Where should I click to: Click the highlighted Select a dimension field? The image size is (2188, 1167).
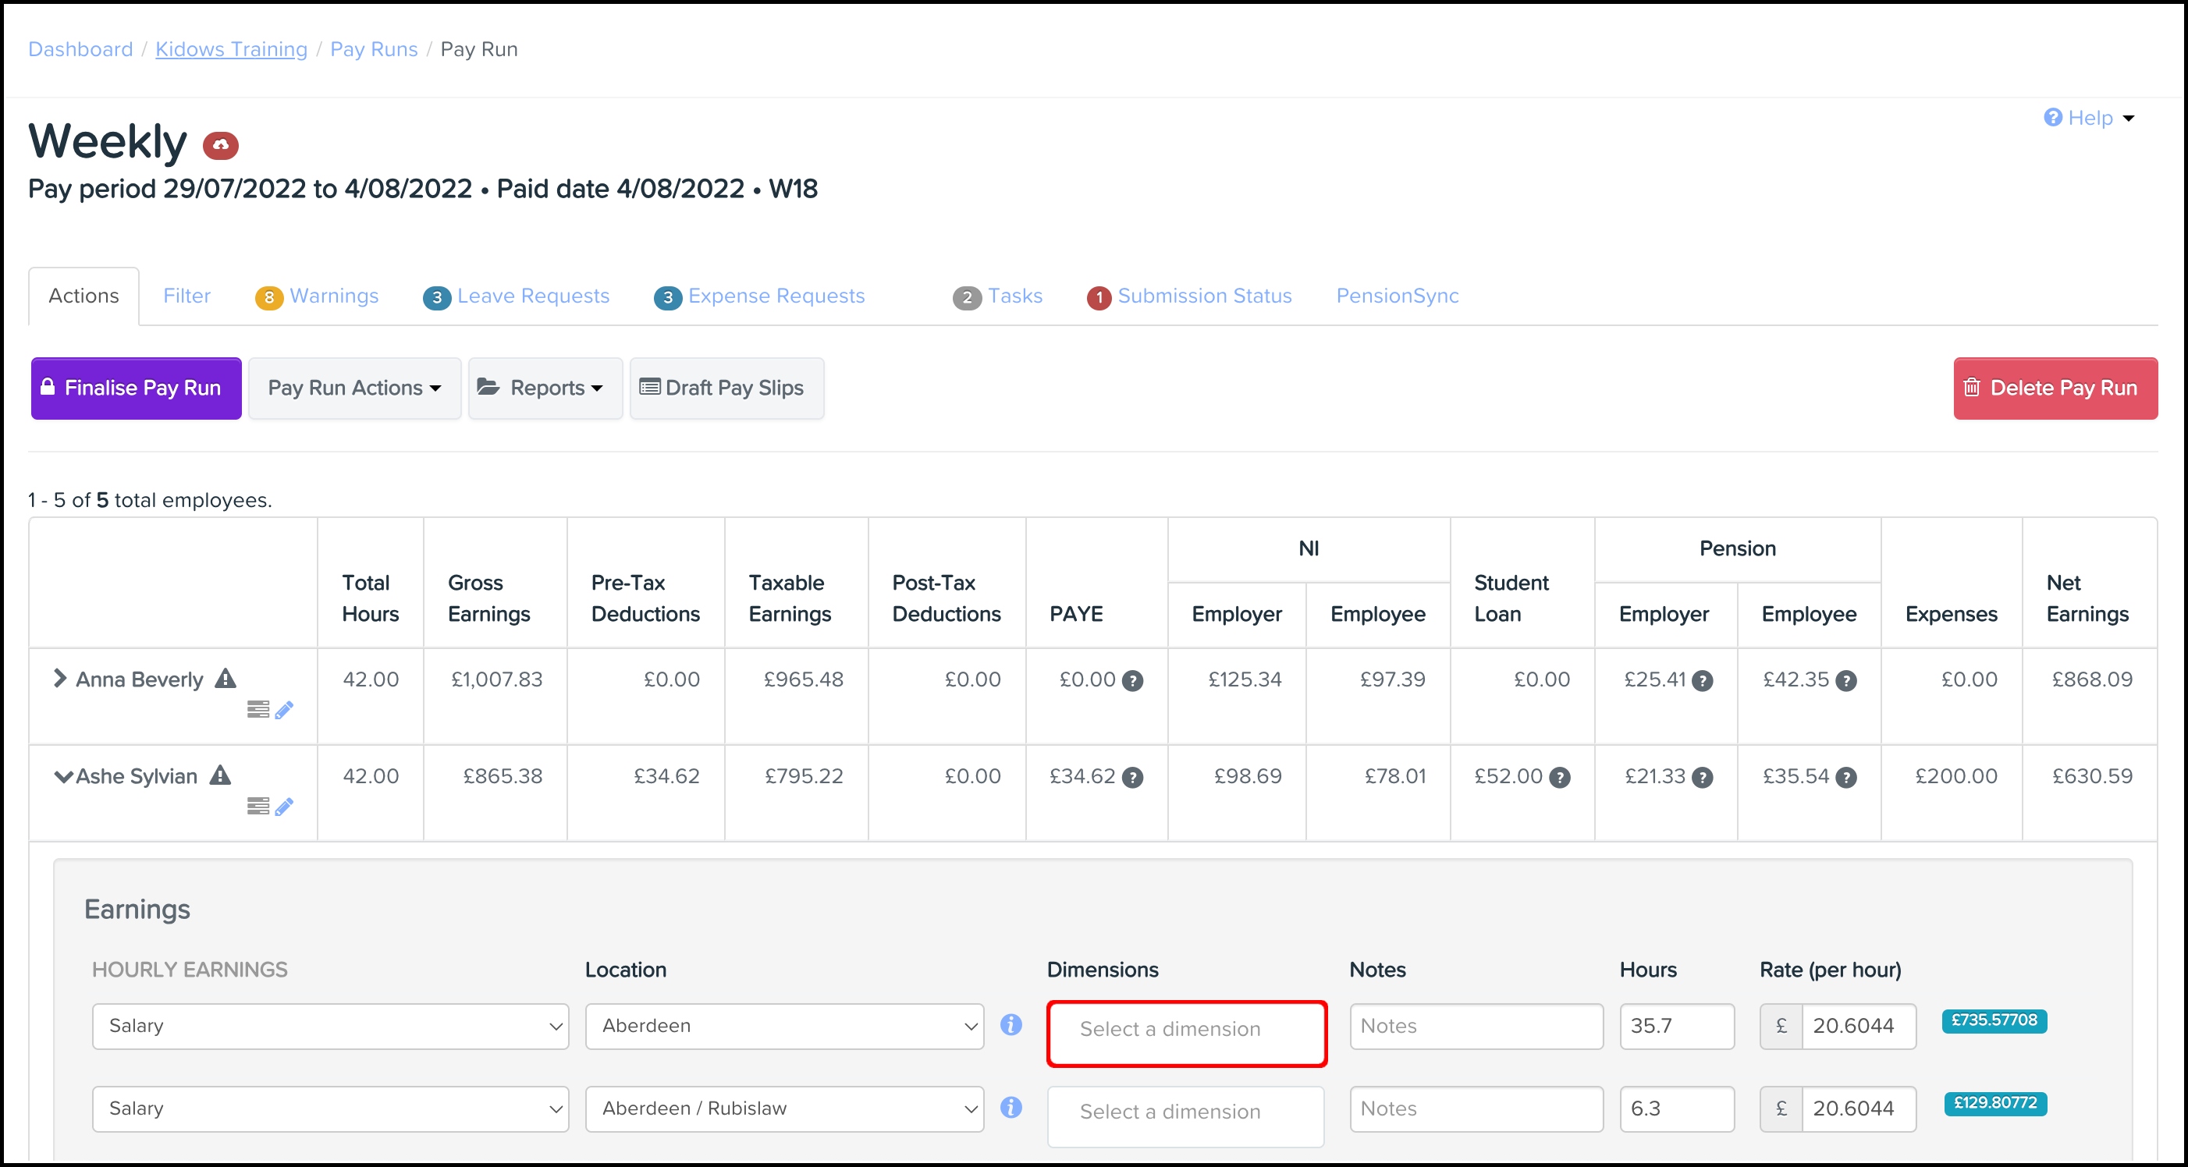pyautogui.click(x=1186, y=1033)
